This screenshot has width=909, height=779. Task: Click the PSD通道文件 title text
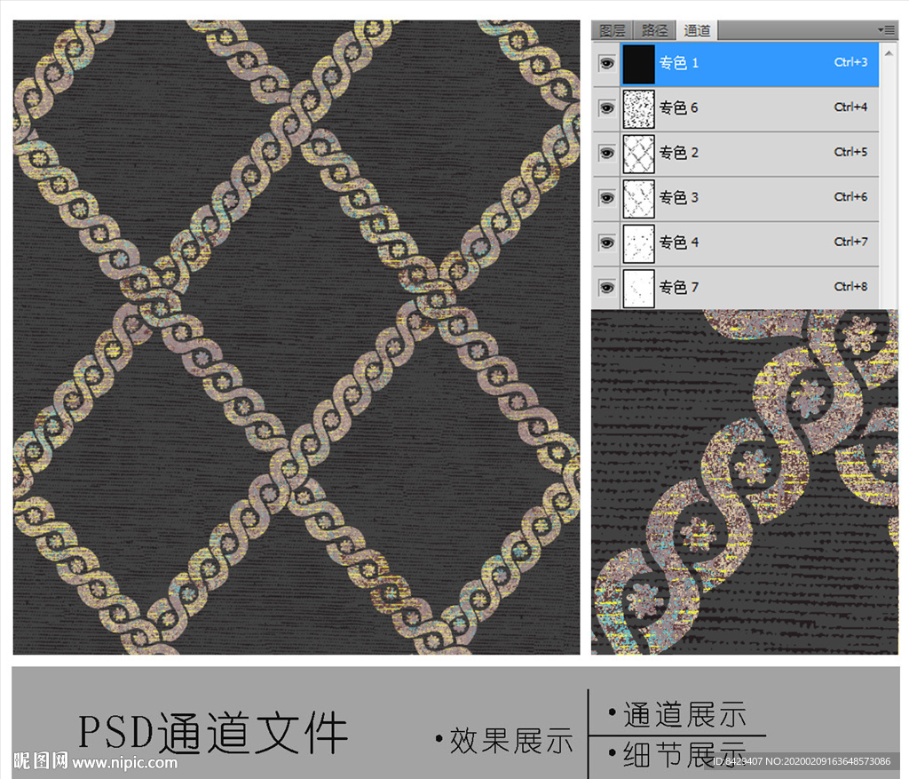coord(213,733)
